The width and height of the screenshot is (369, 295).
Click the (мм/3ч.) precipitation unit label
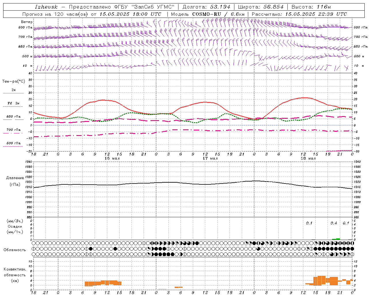coord(15,221)
